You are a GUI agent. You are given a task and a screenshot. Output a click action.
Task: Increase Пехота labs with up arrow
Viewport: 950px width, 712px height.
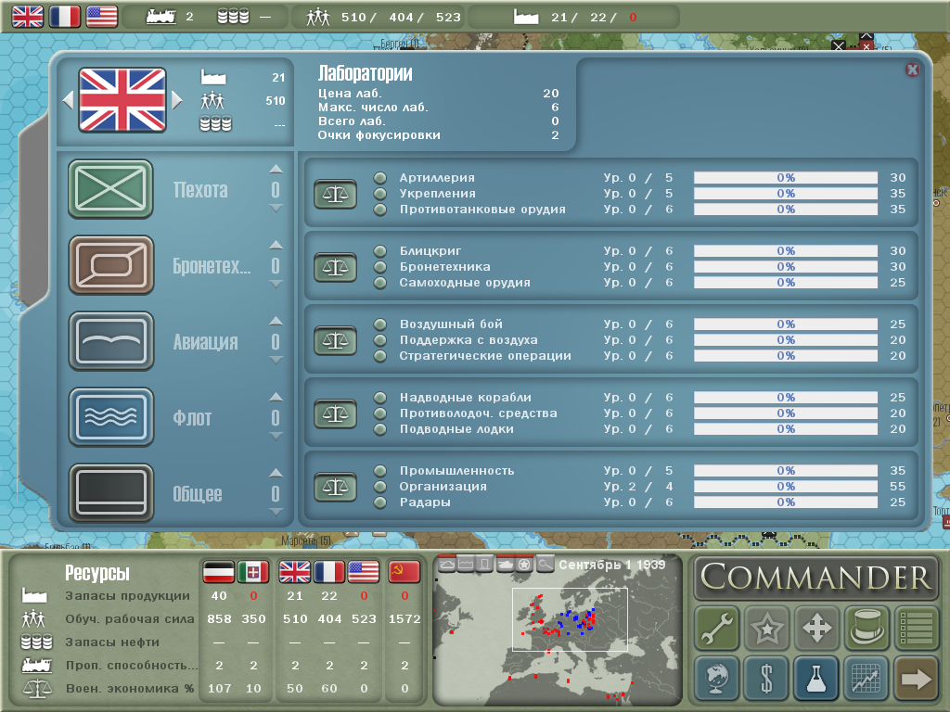[x=275, y=169]
